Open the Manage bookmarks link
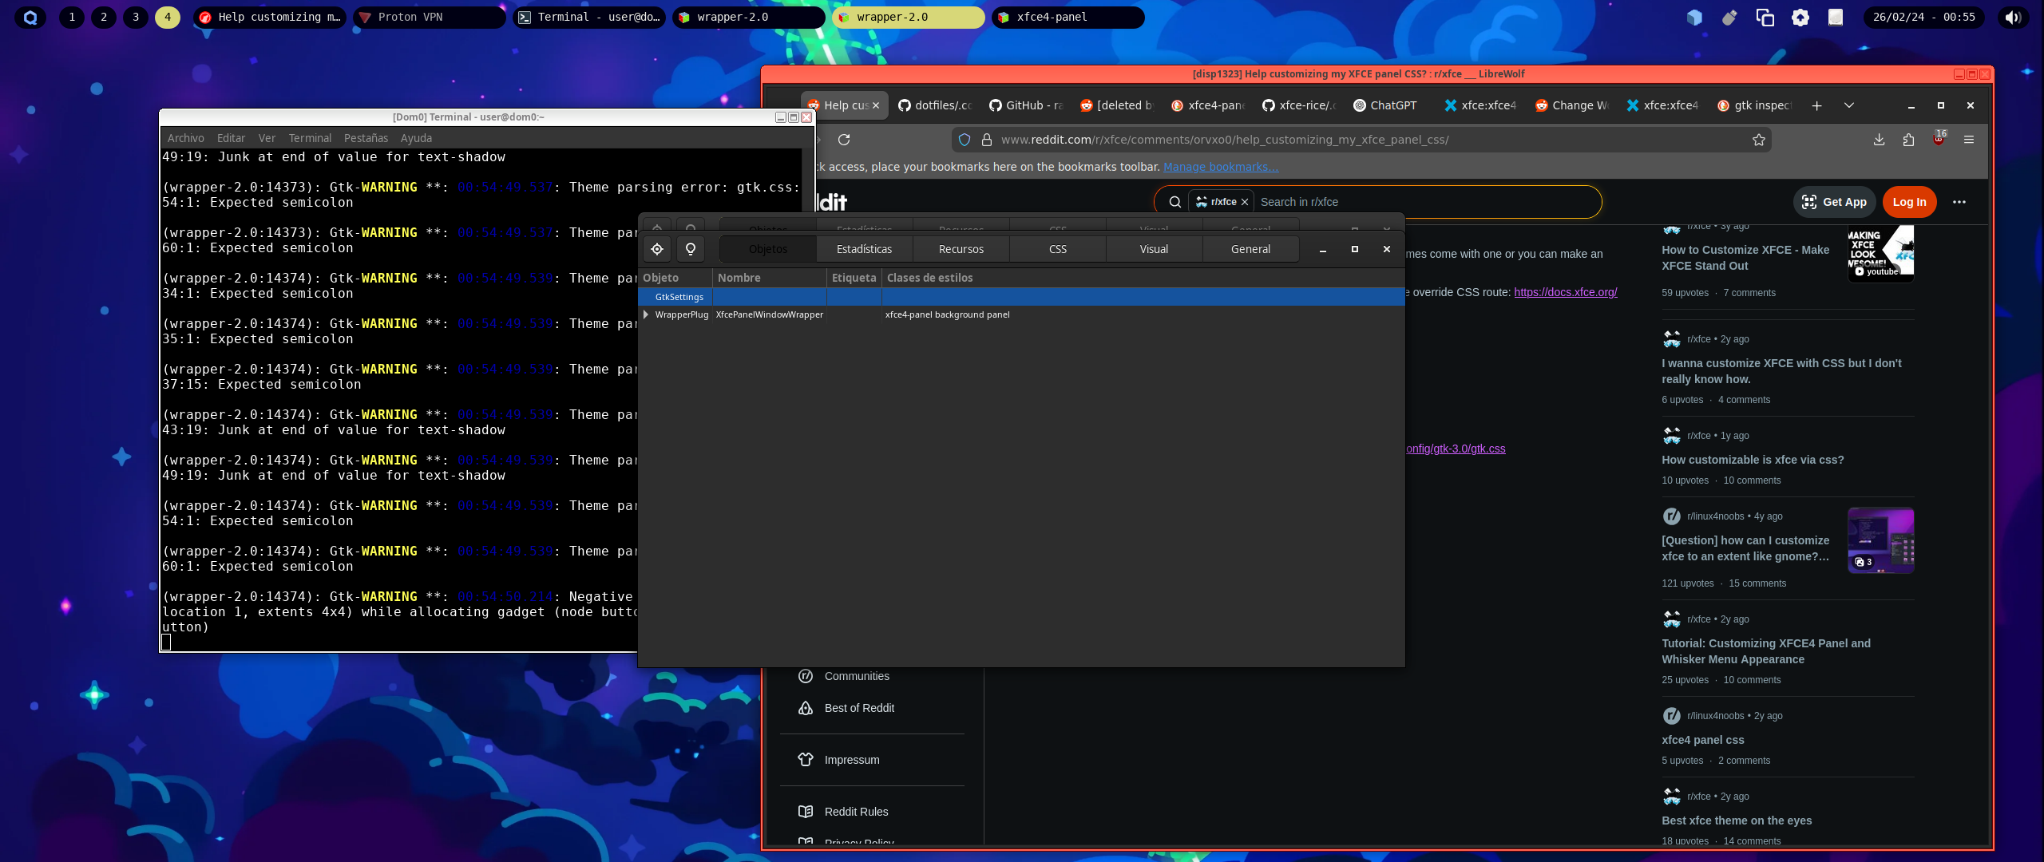Image resolution: width=2044 pixels, height=862 pixels. 1220,167
